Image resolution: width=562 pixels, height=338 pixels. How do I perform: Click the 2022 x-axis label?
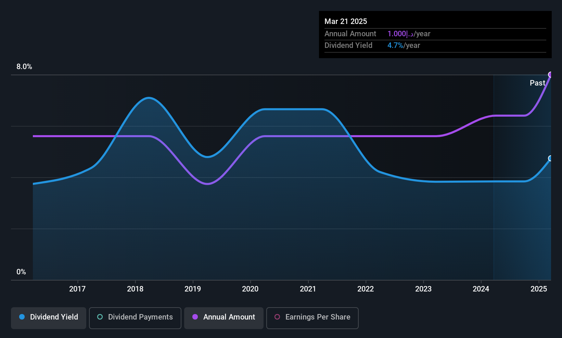(x=366, y=289)
